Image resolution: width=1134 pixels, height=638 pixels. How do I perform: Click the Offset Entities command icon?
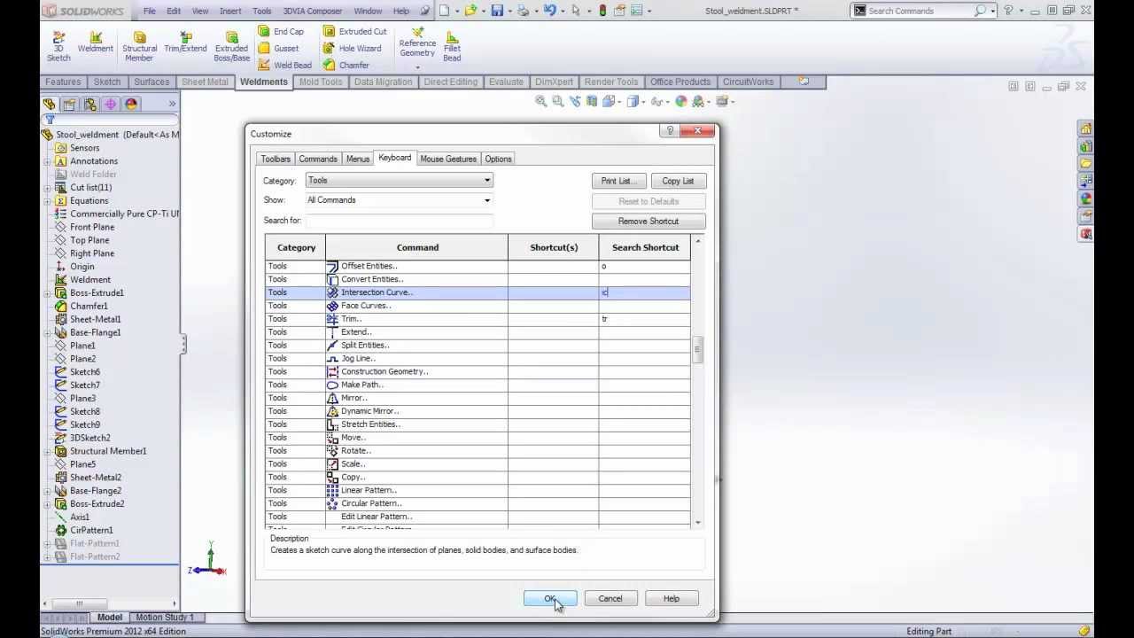333,266
